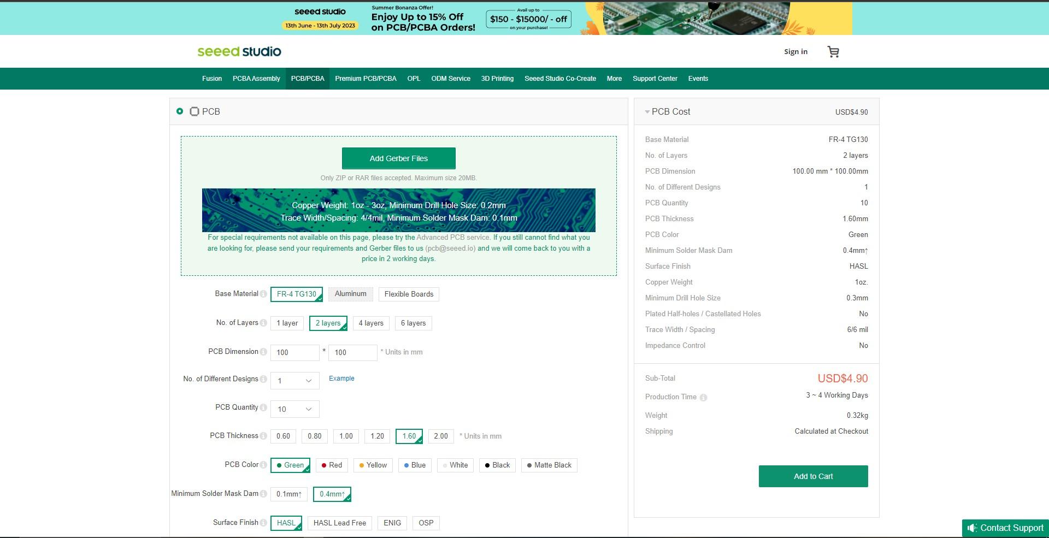The height and width of the screenshot is (538, 1049).
Task: Click the Seeed Studio logo
Action: (x=239, y=51)
